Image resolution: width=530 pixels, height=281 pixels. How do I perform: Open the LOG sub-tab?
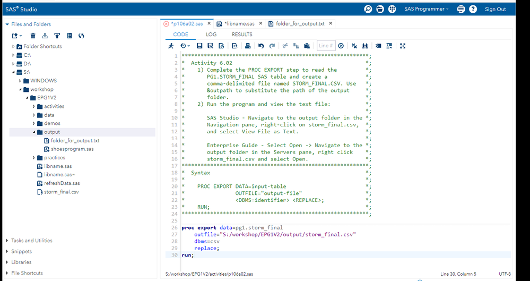(211, 34)
